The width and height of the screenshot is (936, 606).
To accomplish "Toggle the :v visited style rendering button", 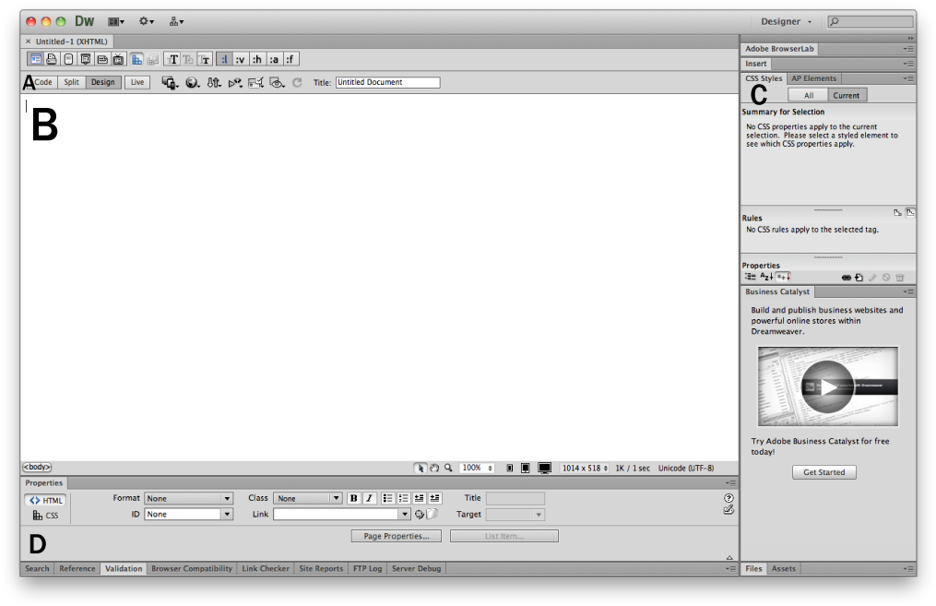I will [240, 59].
